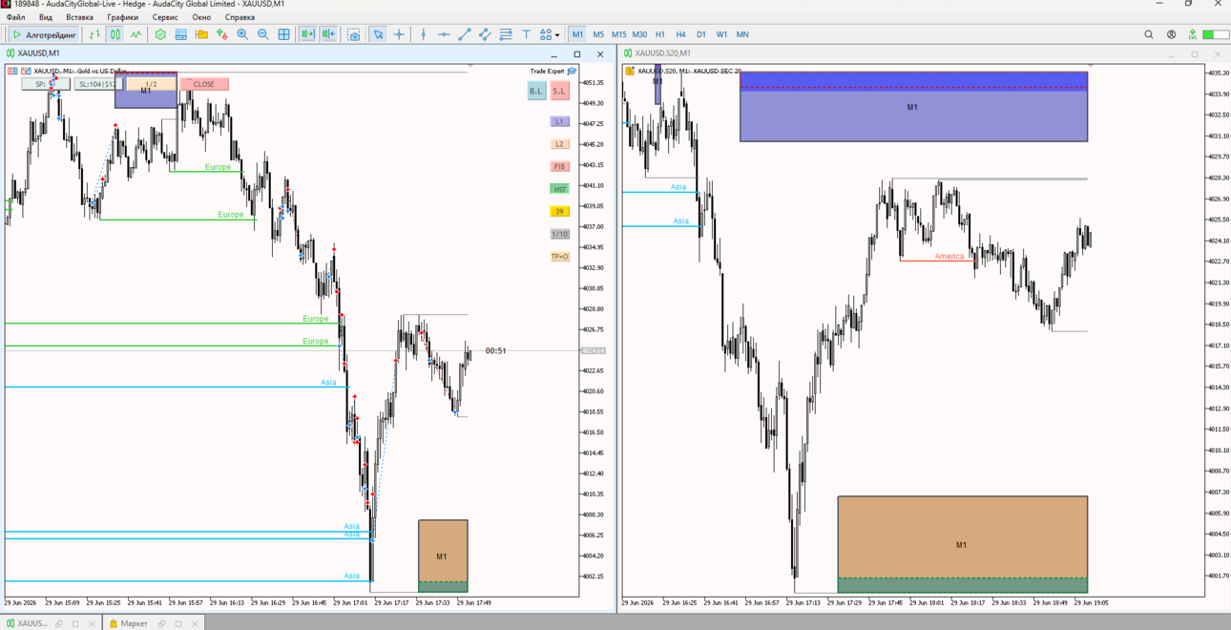This screenshot has width=1231, height=630.
Task: Open the Графики menu
Action: (x=122, y=17)
